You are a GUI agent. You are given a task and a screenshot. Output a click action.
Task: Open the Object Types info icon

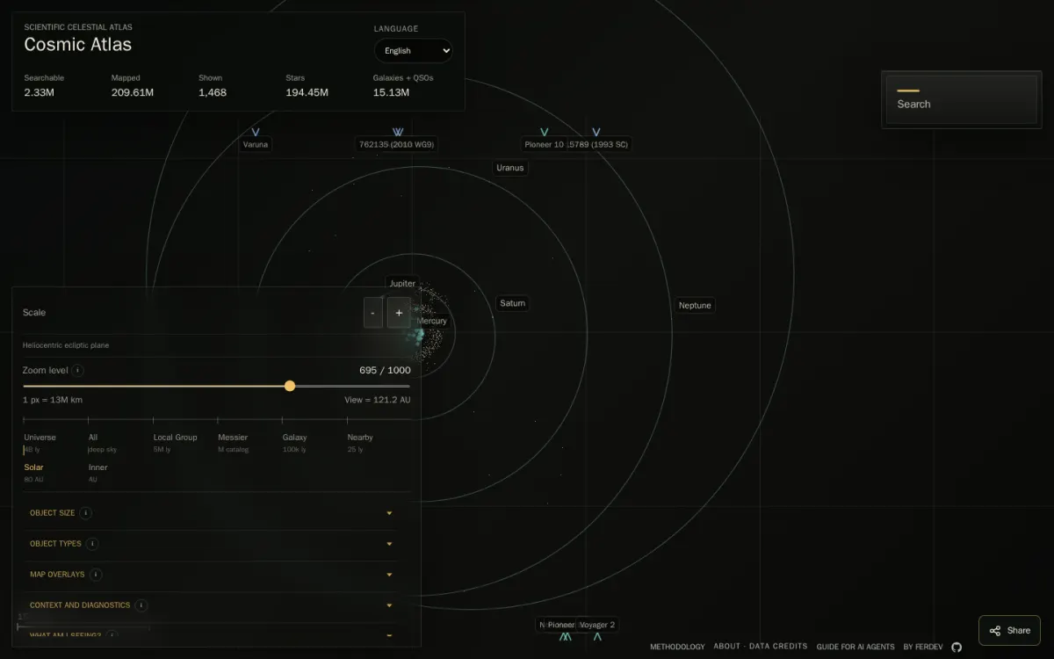tap(92, 544)
